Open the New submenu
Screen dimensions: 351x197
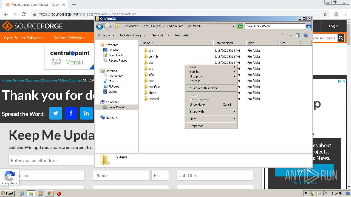[x=211, y=119]
